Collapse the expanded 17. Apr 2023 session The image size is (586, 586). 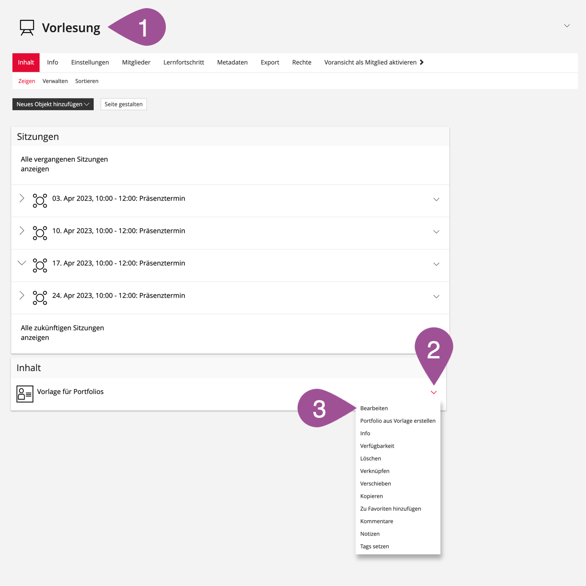pyautogui.click(x=22, y=263)
